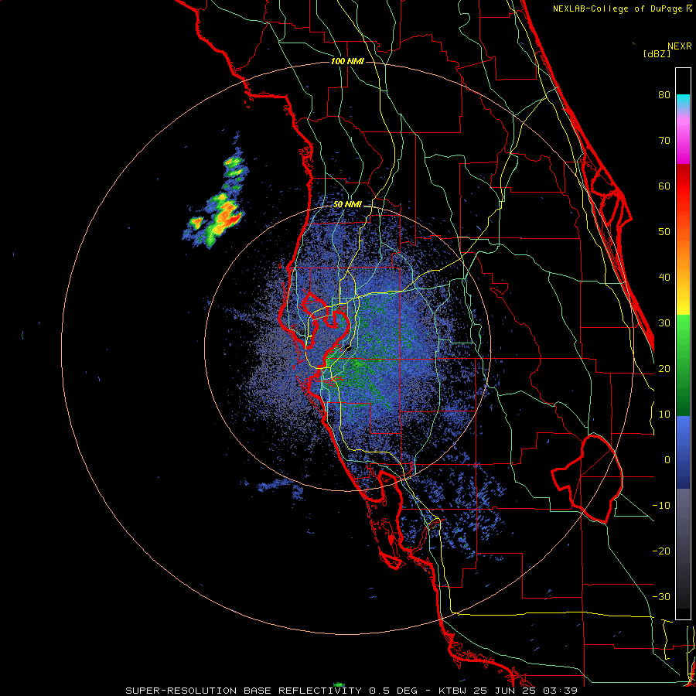This screenshot has width=696, height=696.
Task: Select the -20 dBZ scale value
Action: [661, 551]
